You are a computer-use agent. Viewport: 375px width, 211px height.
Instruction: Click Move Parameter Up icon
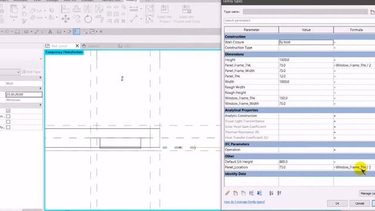click(x=251, y=193)
